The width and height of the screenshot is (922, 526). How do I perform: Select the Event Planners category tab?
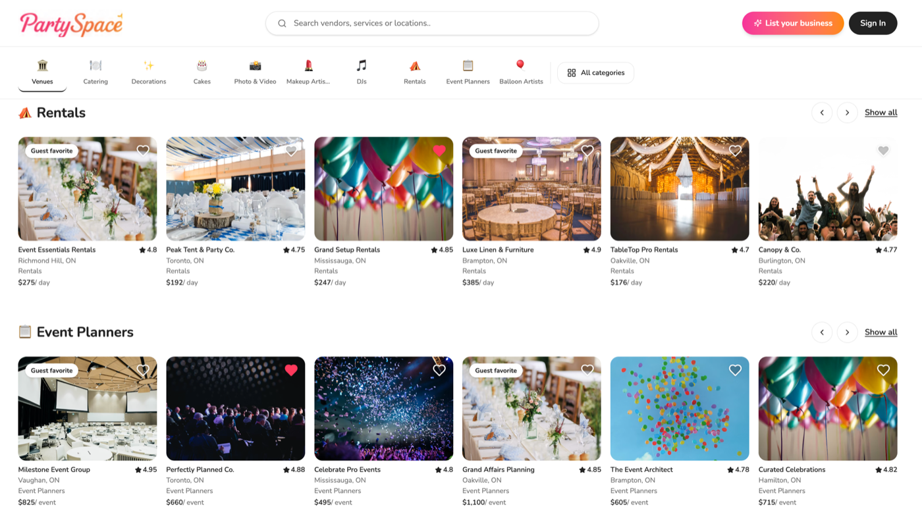(468, 72)
